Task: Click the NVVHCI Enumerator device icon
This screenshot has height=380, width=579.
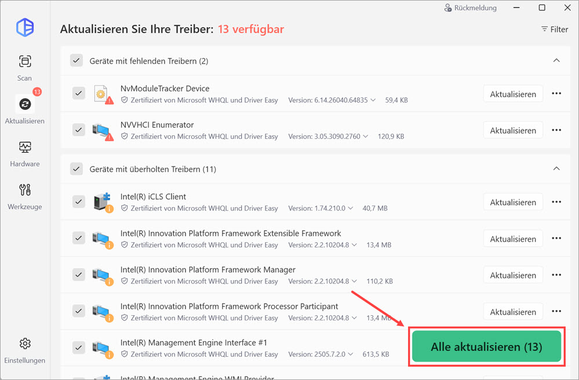Action: (x=103, y=131)
